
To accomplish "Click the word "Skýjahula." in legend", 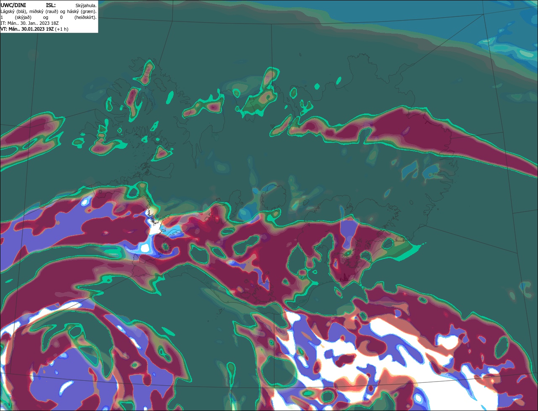I will [x=86, y=5].
